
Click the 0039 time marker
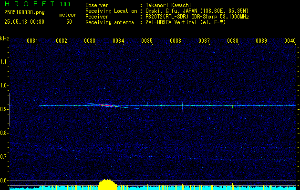[x=261, y=41]
